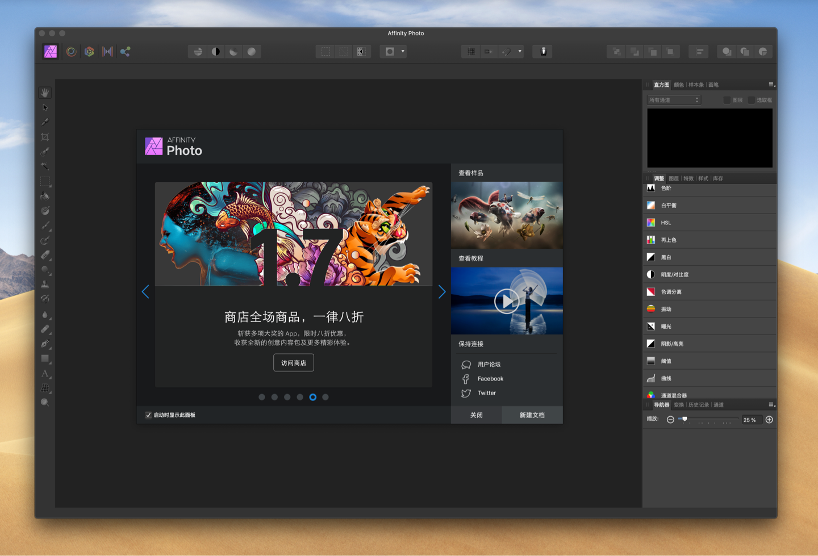Switch to the 历史记录 tab

click(699, 405)
